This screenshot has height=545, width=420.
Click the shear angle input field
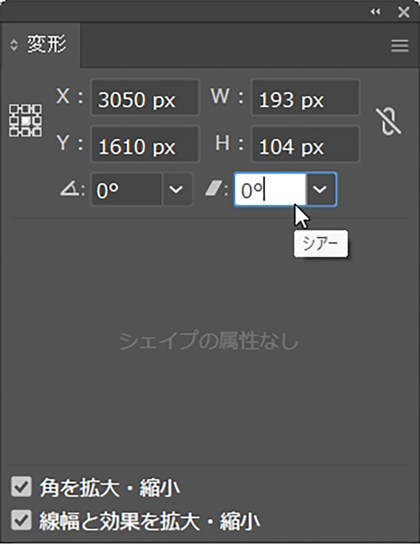click(270, 190)
